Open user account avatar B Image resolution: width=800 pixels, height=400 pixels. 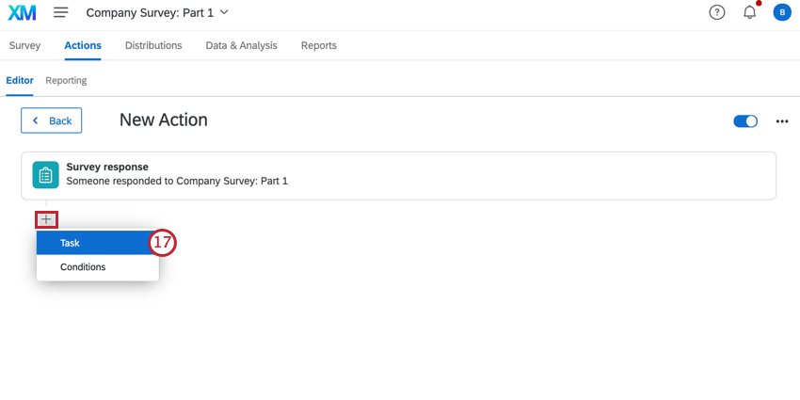point(782,13)
